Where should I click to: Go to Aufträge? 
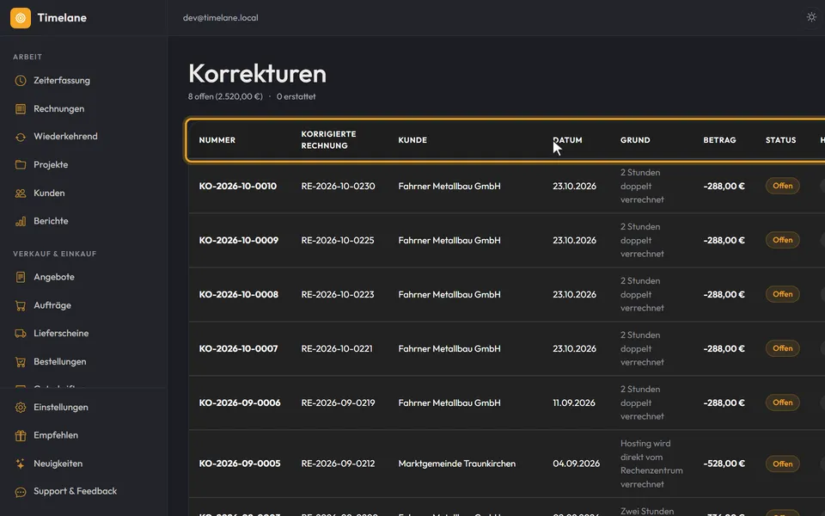52,305
